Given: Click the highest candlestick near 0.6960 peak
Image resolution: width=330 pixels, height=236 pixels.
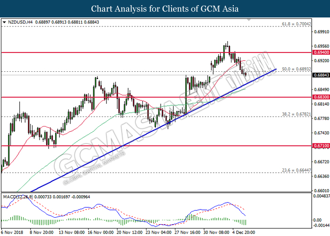Looking at the screenshot, I should [228, 46].
